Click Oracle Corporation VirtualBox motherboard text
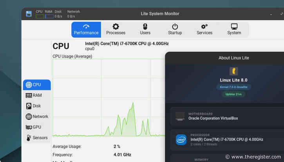Viewport: 284px width, 162px height. [213, 118]
